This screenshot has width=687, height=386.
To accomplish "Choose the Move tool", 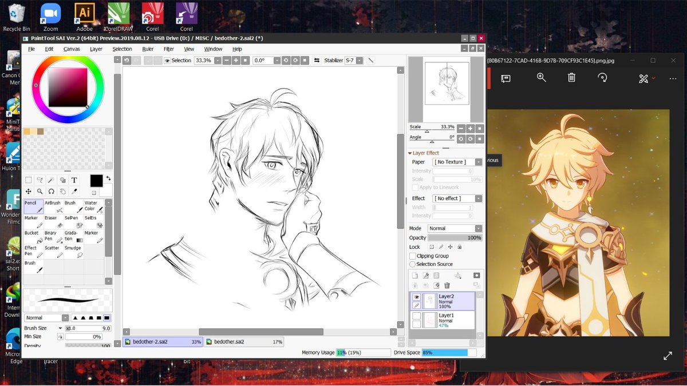I will (28, 191).
